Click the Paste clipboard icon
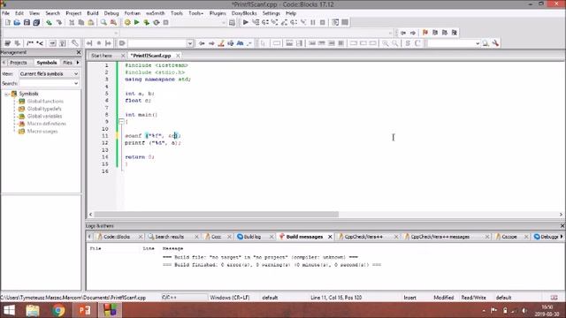The image size is (566, 318). click(91, 22)
